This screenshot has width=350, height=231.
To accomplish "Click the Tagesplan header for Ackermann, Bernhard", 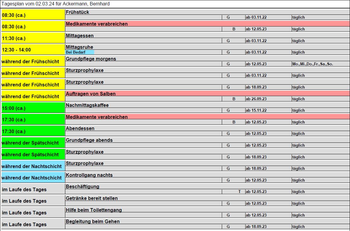I will click(56, 4).
